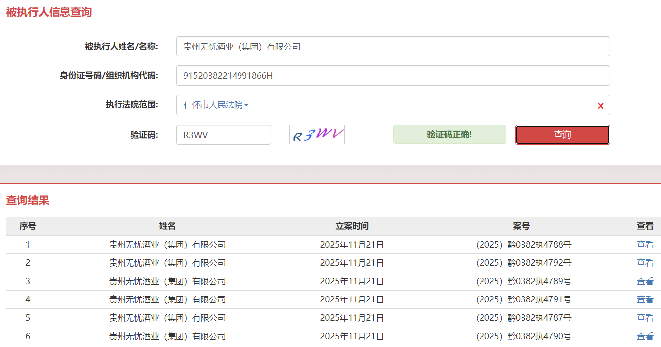The image size is (661, 347).
Task: Open 查看 link in row 6
Action: [645, 336]
